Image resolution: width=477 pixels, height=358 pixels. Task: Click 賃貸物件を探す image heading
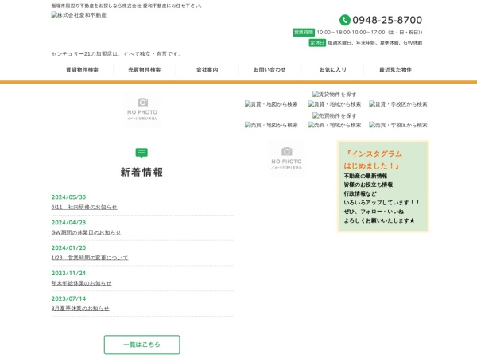(334, 95)
